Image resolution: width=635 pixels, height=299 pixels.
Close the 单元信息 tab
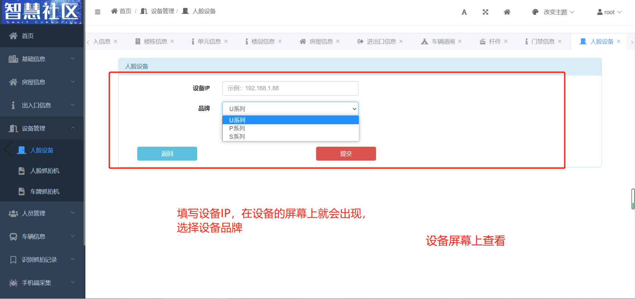(x=226, y=41)
